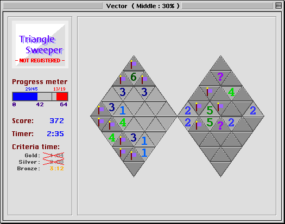Click the 29/45 progress count
The width and height of the screenshot is (285, 224).
[31, 89]
